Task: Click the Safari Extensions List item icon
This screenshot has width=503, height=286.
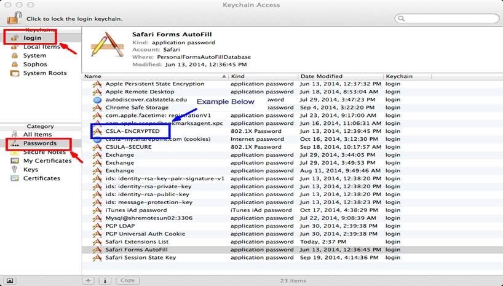Action: point(97,242)
